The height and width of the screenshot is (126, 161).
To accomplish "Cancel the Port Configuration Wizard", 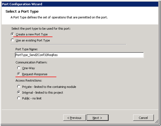I will [x=143, y=118].
